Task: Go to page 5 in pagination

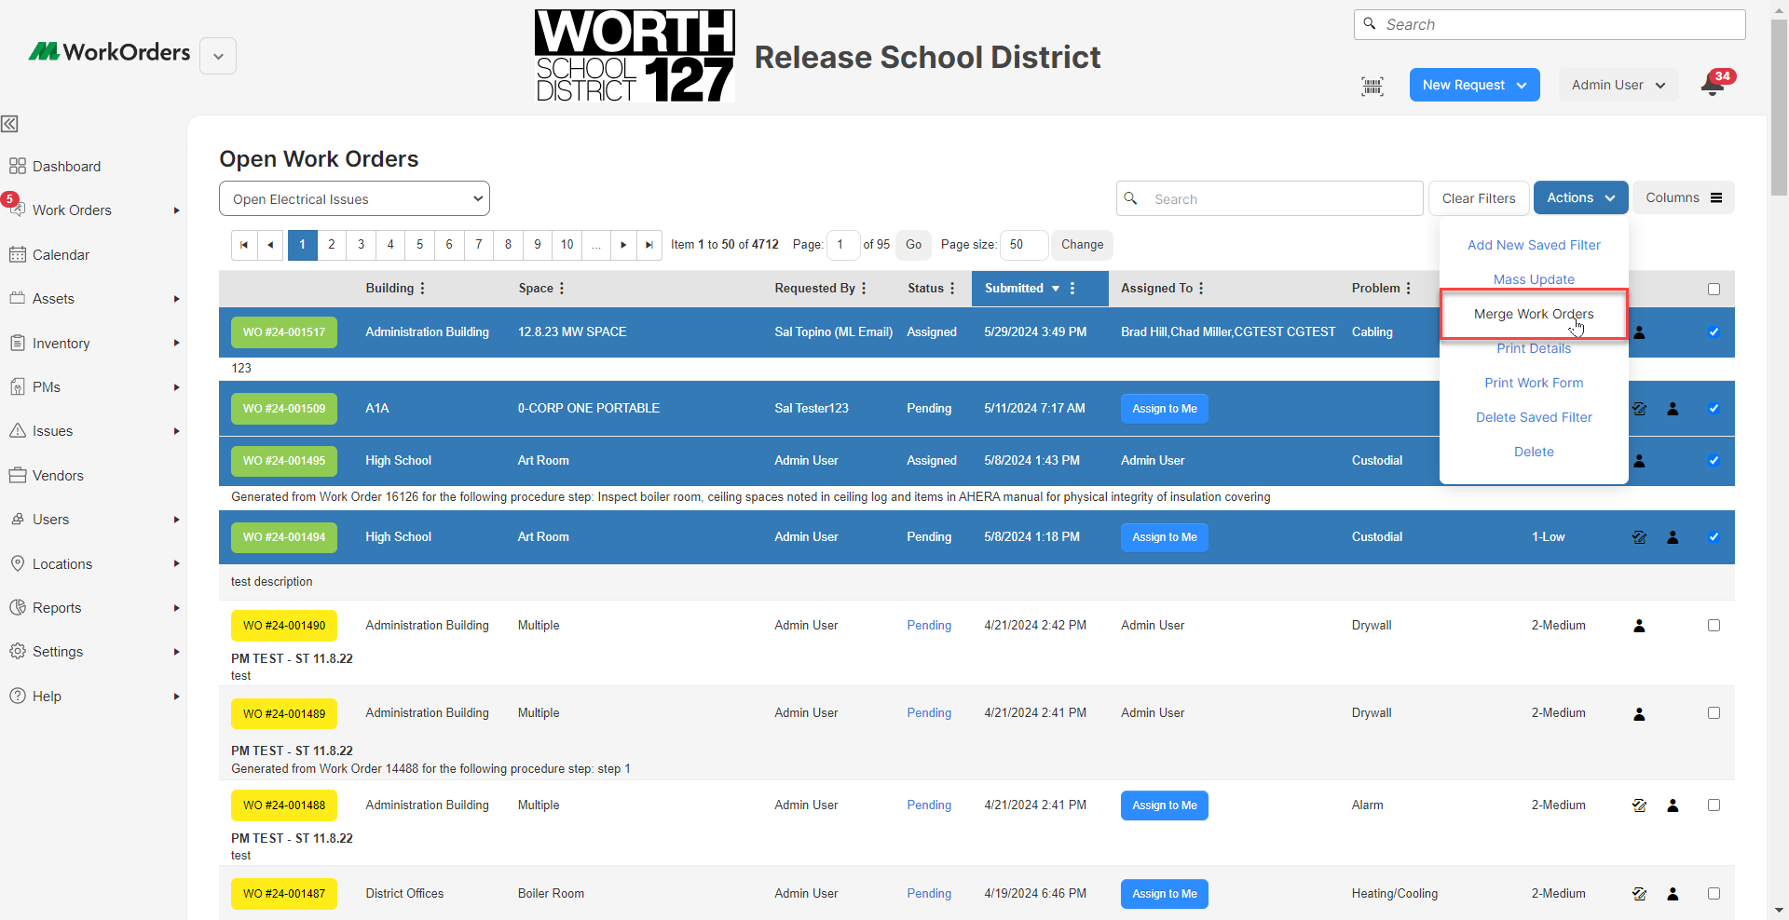Action: click(419, 245)
